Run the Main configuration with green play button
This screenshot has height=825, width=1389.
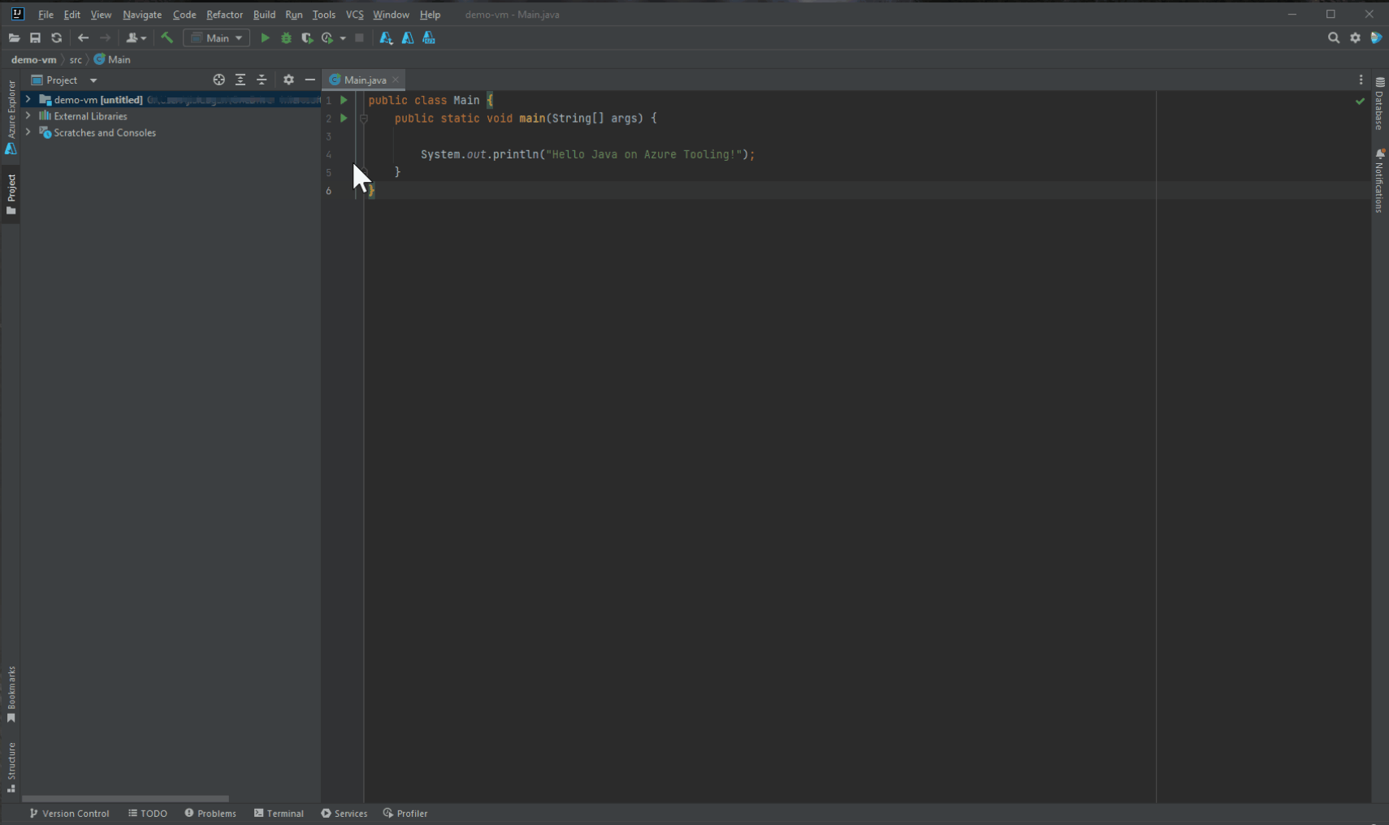(x=265, y=38)
